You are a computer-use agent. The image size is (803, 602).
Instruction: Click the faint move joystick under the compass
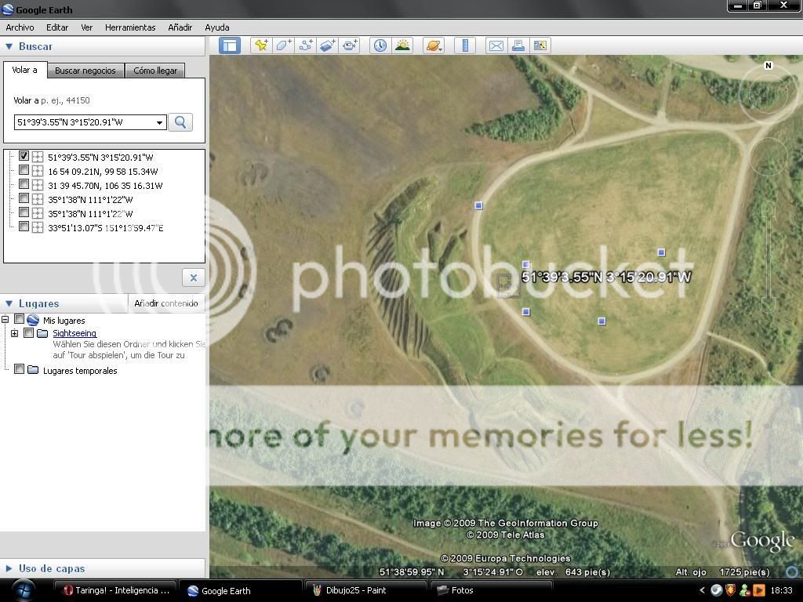pos(768,156)
